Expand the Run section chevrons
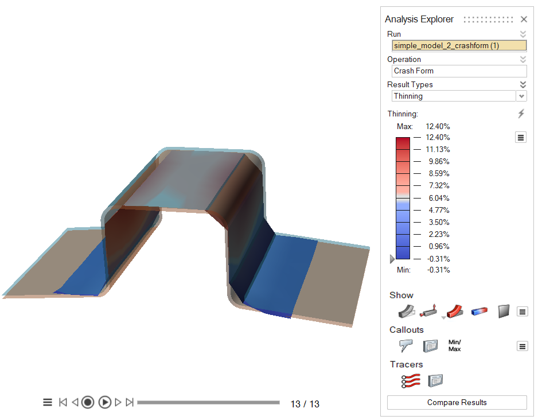 coord(522,34)
